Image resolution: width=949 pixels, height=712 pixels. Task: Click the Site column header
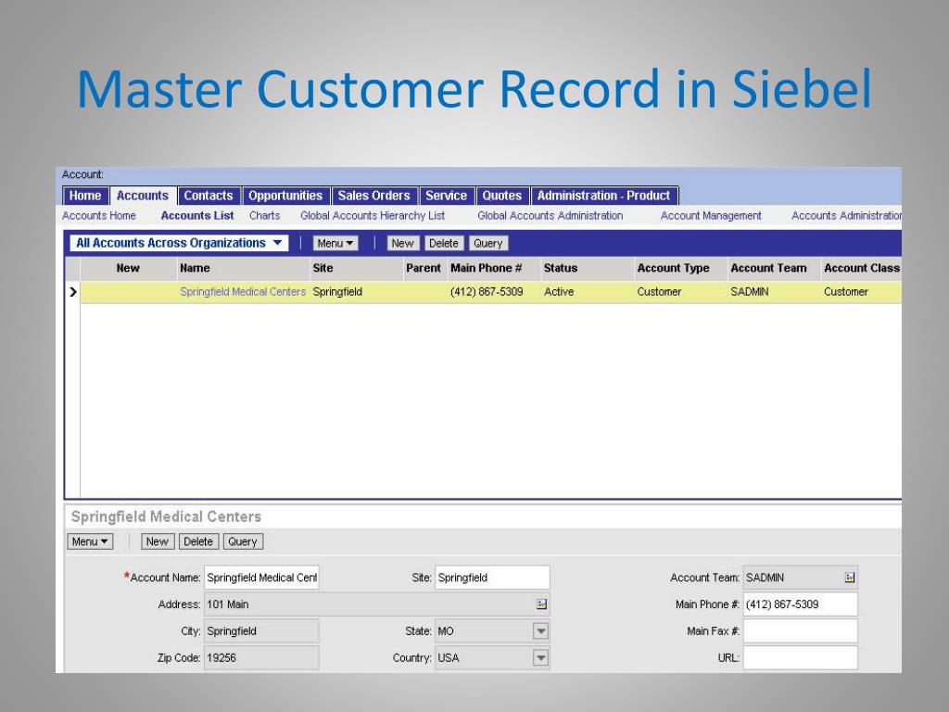click(323, 268)
